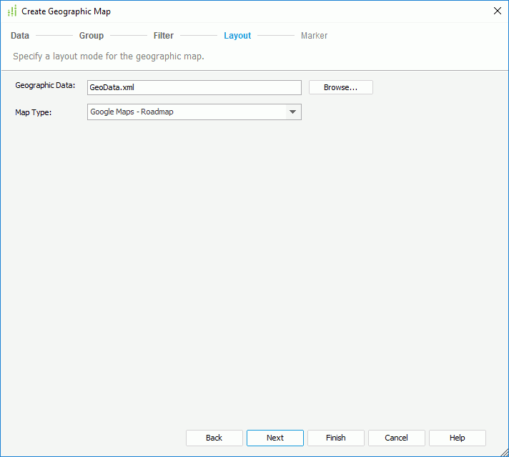Click the Create Geographic Map app icon

pos(12,11)
